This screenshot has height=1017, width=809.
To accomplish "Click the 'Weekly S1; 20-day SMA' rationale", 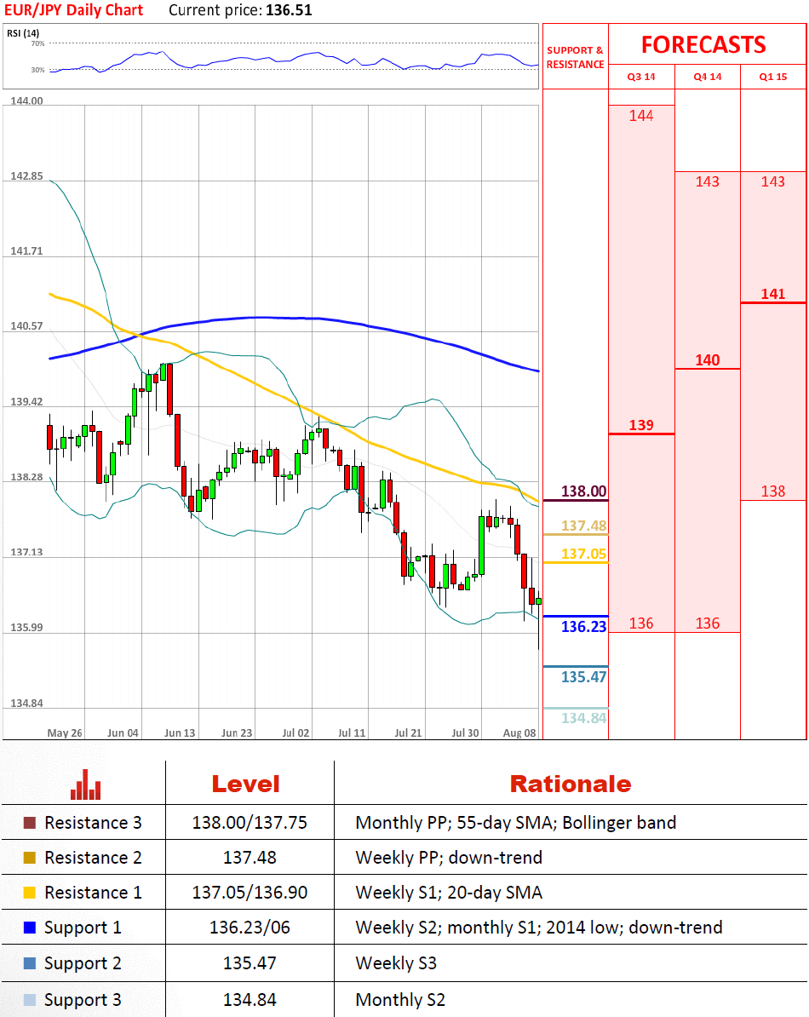I will (x=449, y=893).
